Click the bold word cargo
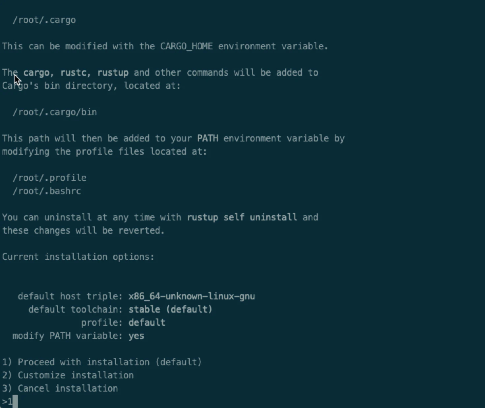The height and width of the screenshot is (408, 485). point(36,73)
